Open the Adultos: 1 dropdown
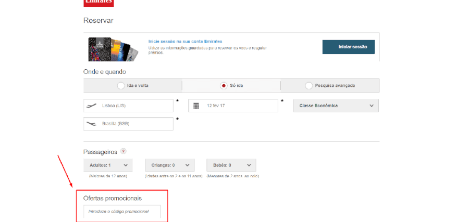The width and height of the screenshot is (469, 222). point(108,165)
